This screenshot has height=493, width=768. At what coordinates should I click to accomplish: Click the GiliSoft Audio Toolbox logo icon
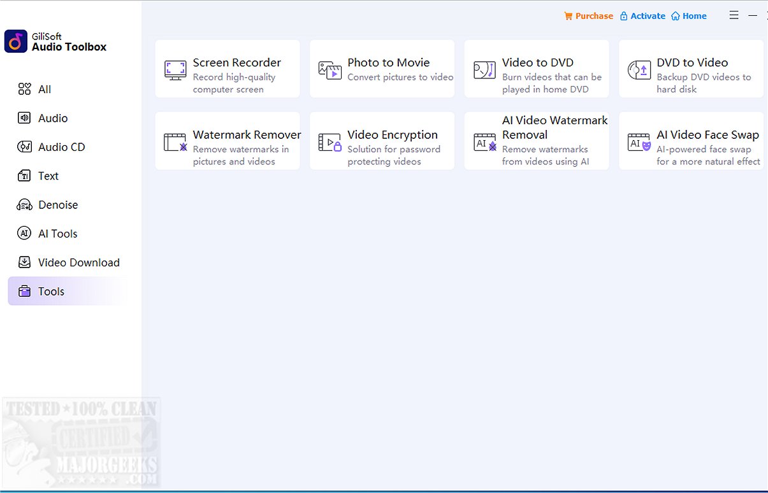[x=16, y=41]
